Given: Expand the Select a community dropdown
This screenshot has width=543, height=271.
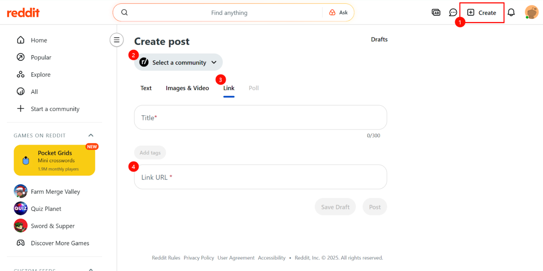Looking at the screenshot, I should pos(178,63).
